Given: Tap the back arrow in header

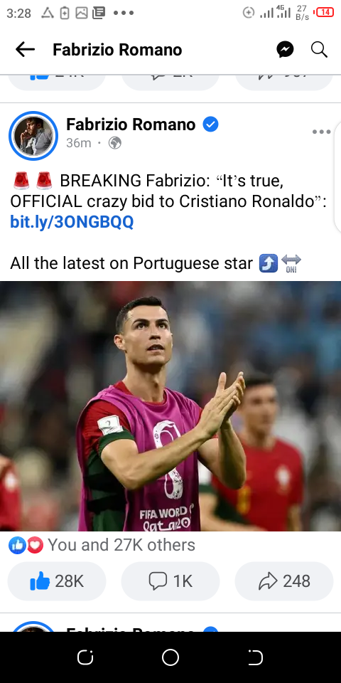Looking at the screenshot, I should [25, 50].
